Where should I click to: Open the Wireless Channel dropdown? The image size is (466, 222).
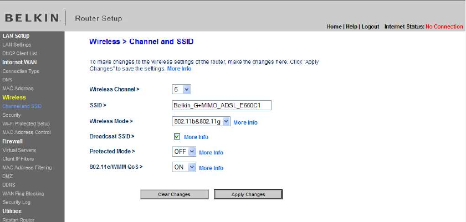coord(181,89)
